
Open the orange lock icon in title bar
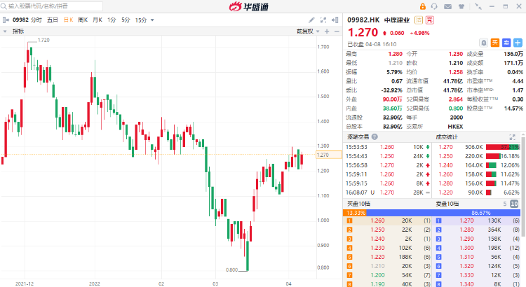pos(423,6)
